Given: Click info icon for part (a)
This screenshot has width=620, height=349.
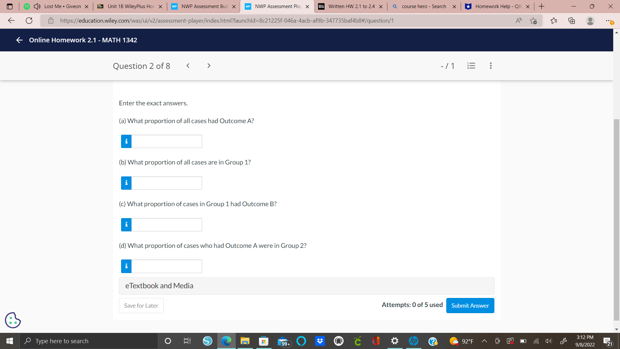Looking at the screenshot, I should click(x=126, y=142).
